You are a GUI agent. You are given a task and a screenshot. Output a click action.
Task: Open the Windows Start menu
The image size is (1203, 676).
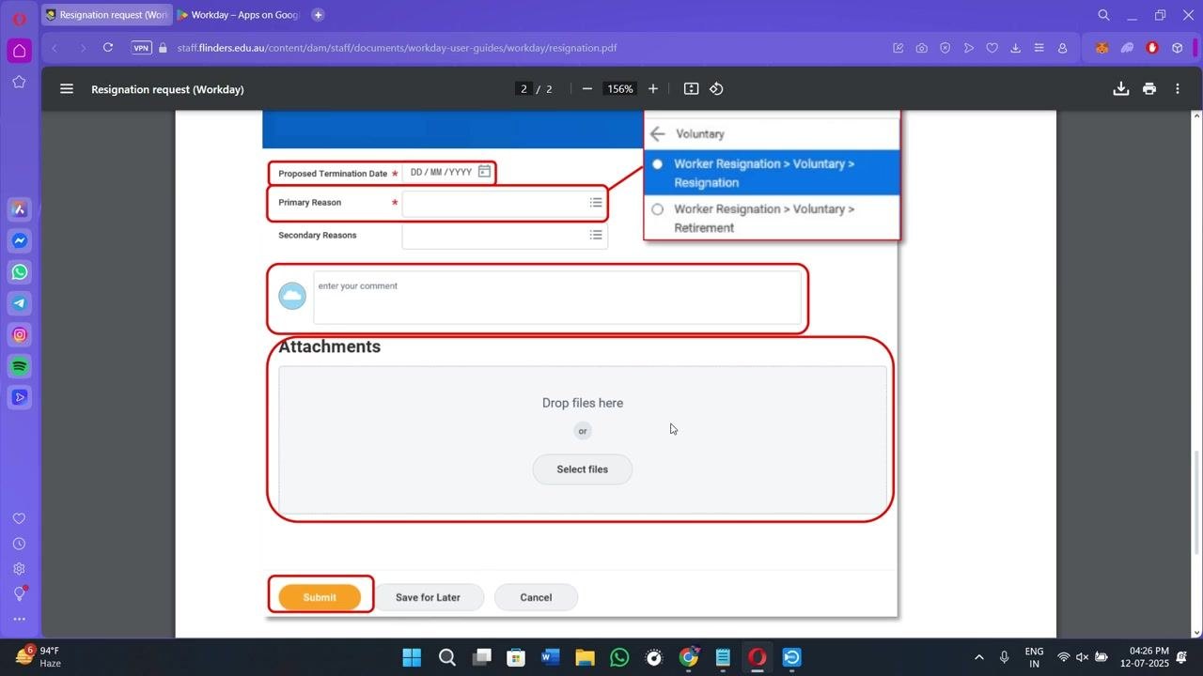pyautogui.click(x=412, y=657)
